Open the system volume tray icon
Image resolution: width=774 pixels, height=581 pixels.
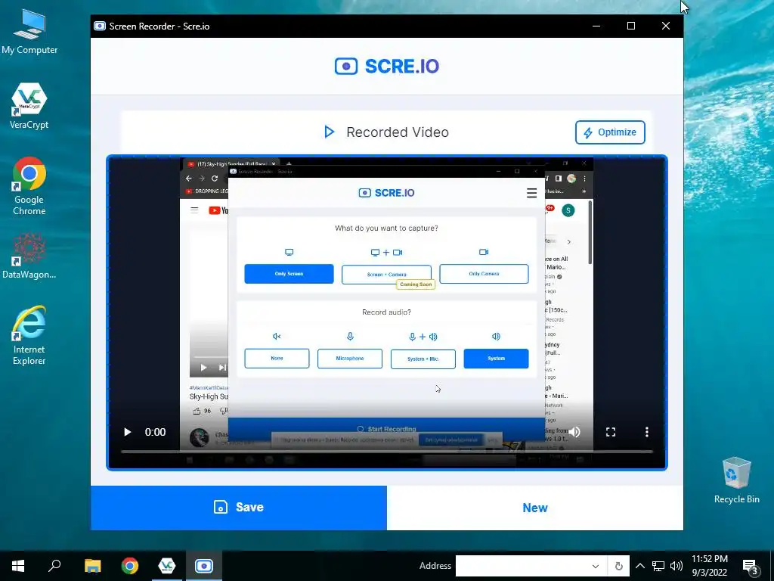click(x=676, y=566)
